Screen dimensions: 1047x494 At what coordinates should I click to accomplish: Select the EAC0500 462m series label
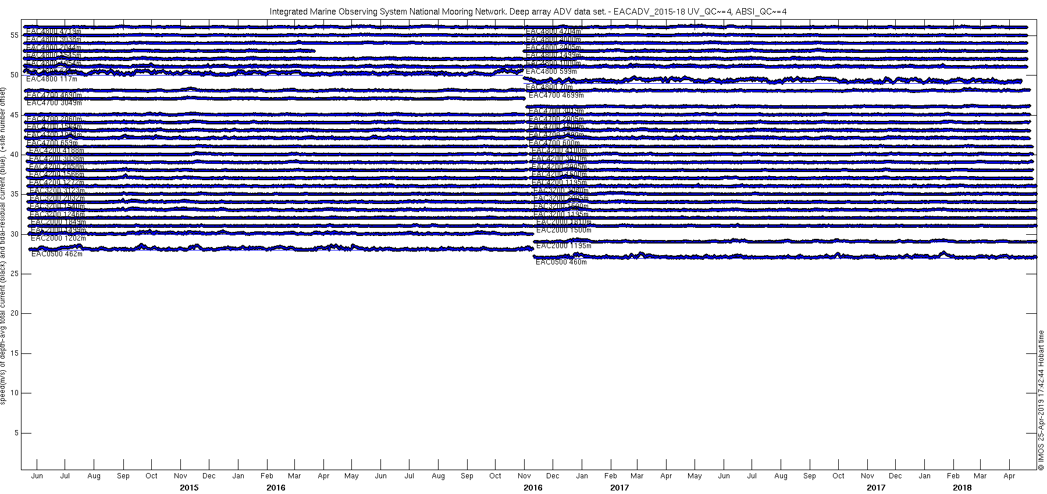click(56, 254)
